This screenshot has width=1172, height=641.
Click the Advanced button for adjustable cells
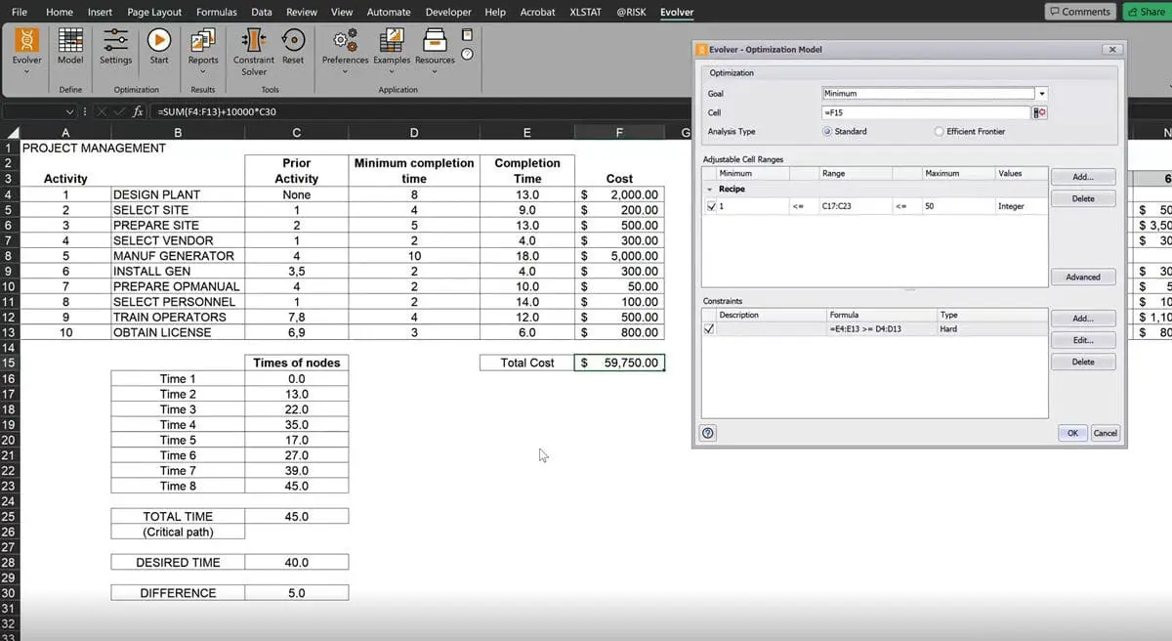coord(1082,277)
